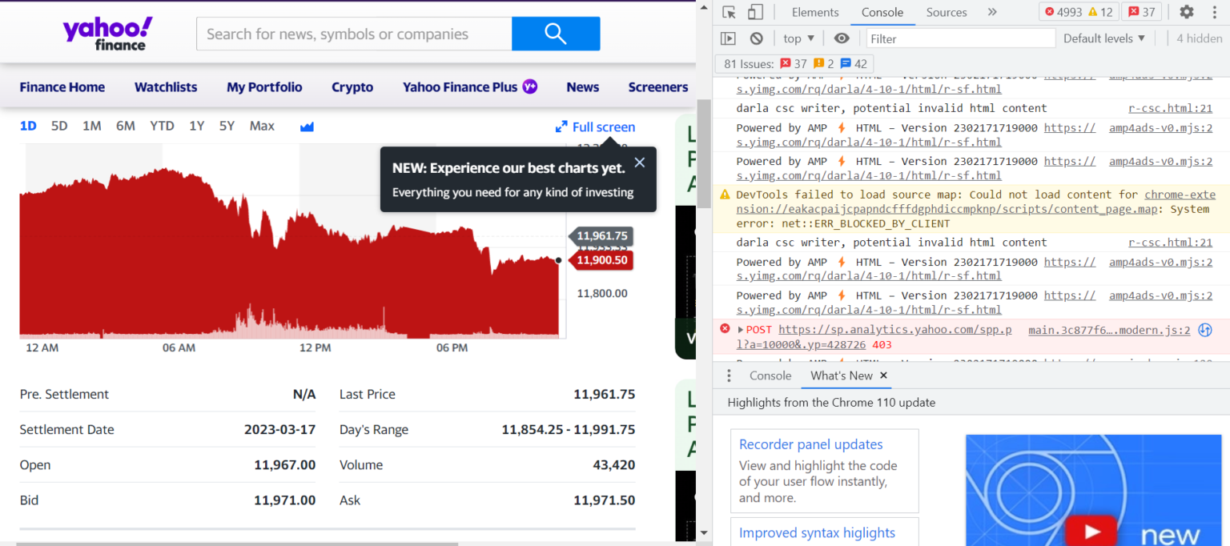
Task: Click the 37 issues indicator badge
Action: (x=1141, y=12)
